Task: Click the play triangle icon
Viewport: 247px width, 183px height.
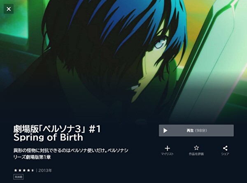Action: [x=165, y=130]
